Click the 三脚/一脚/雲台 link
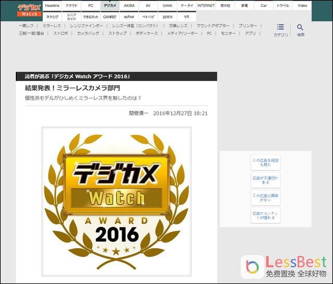The height and width of the screenshot is (284, 333). pyautogui.click(x=31, y=33)
